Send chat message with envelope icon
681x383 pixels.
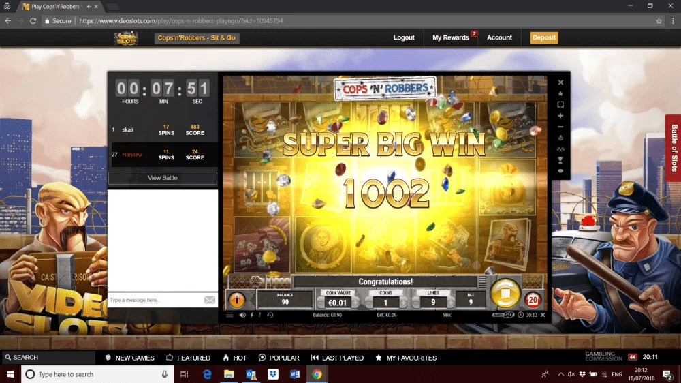coord(209,300)
